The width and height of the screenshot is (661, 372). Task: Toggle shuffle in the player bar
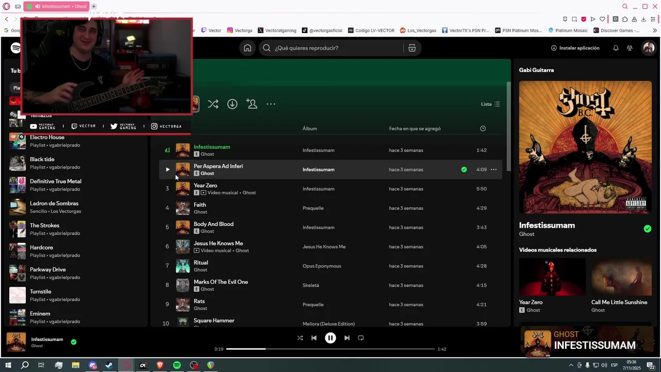[300, 338]
